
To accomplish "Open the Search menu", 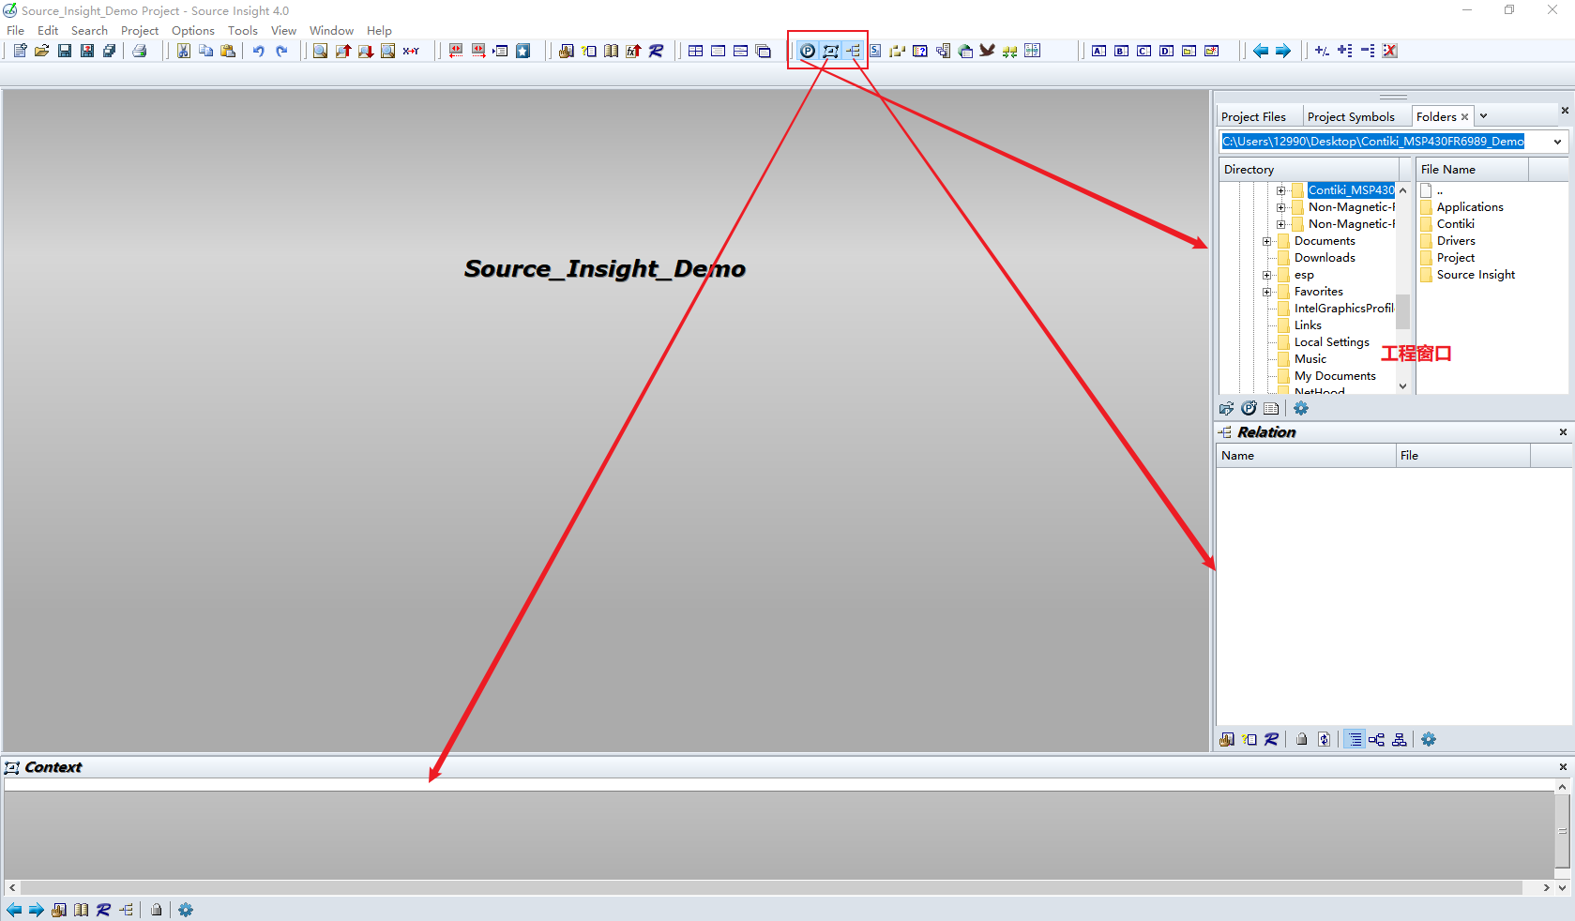I will coord(89,30).
